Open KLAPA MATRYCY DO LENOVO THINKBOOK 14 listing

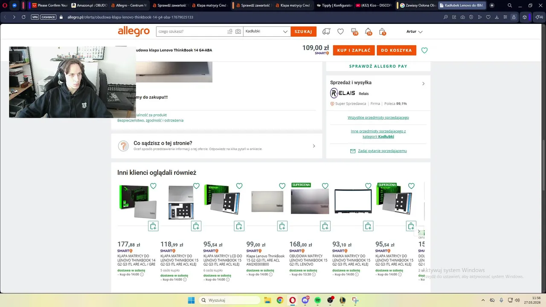point(136,260)
